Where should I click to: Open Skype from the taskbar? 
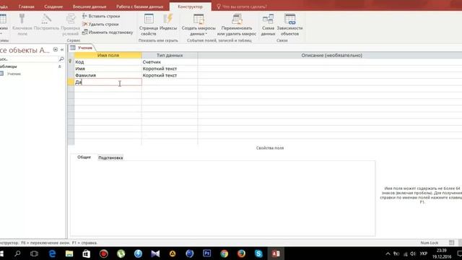click(x=258, y=253)
